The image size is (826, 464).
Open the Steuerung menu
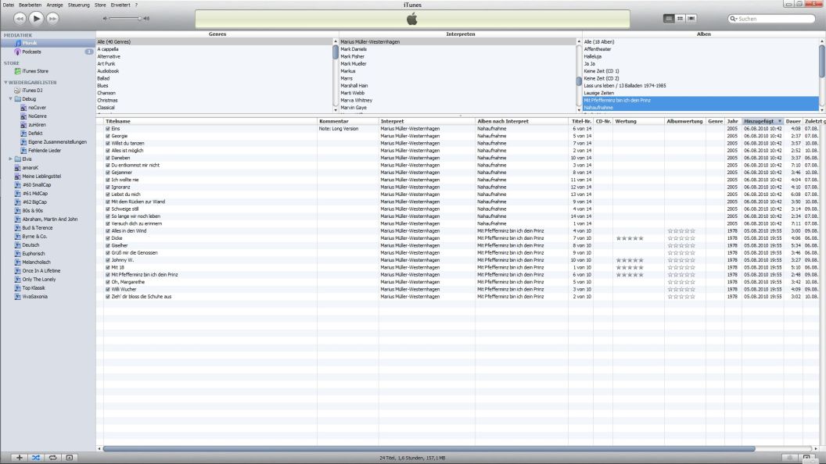[78, 5]
